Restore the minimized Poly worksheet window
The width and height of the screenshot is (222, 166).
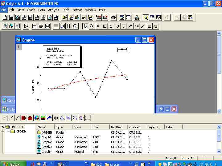(x=8, y=109)
